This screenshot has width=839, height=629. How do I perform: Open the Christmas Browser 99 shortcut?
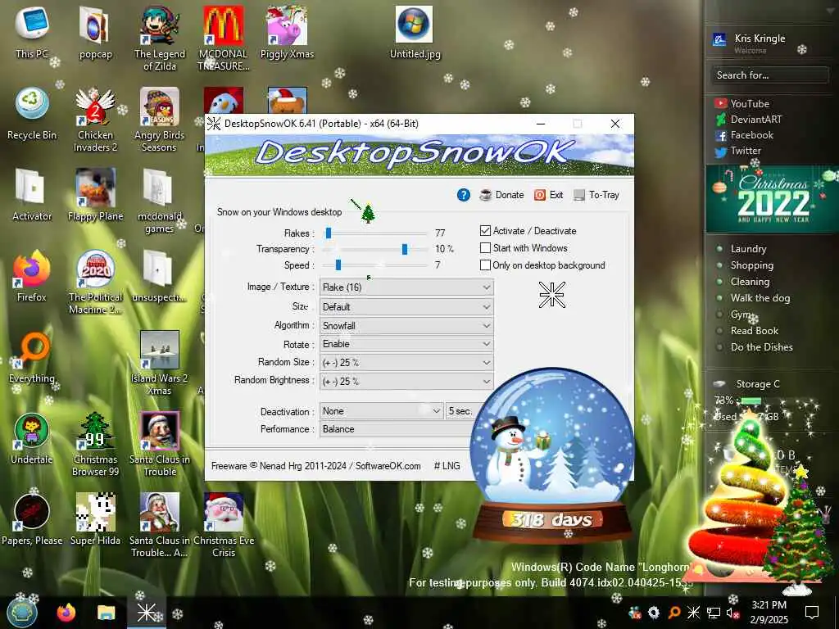click(95, 445)
